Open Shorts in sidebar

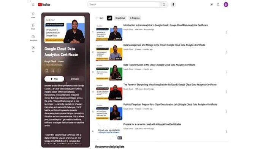[33, 27]
